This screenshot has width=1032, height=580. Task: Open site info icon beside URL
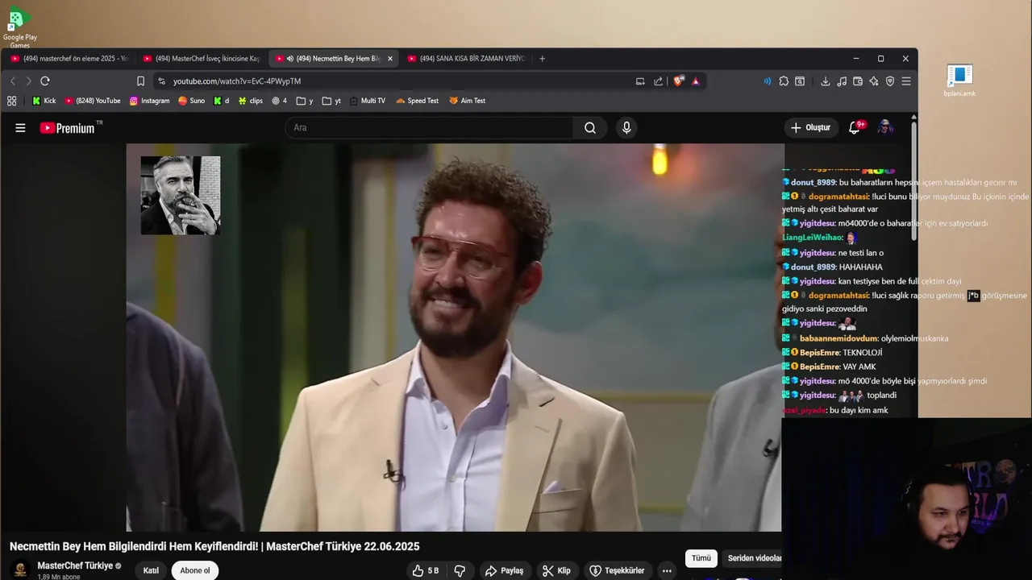click(x=161, y=81)
